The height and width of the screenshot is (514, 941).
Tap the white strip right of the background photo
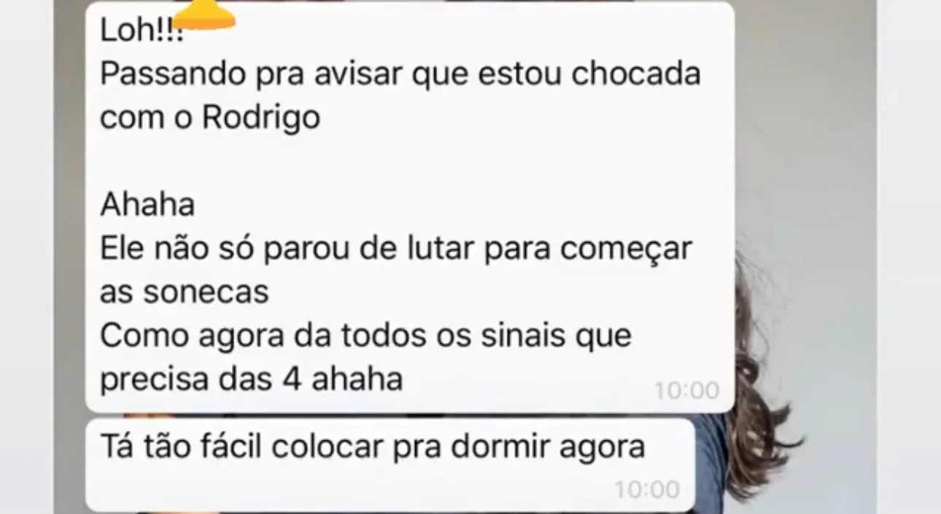908,255
